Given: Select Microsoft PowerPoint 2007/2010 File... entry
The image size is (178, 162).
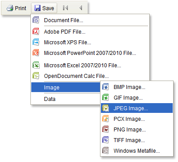Looking at the screenshot, I should click(x=90, y=53).
